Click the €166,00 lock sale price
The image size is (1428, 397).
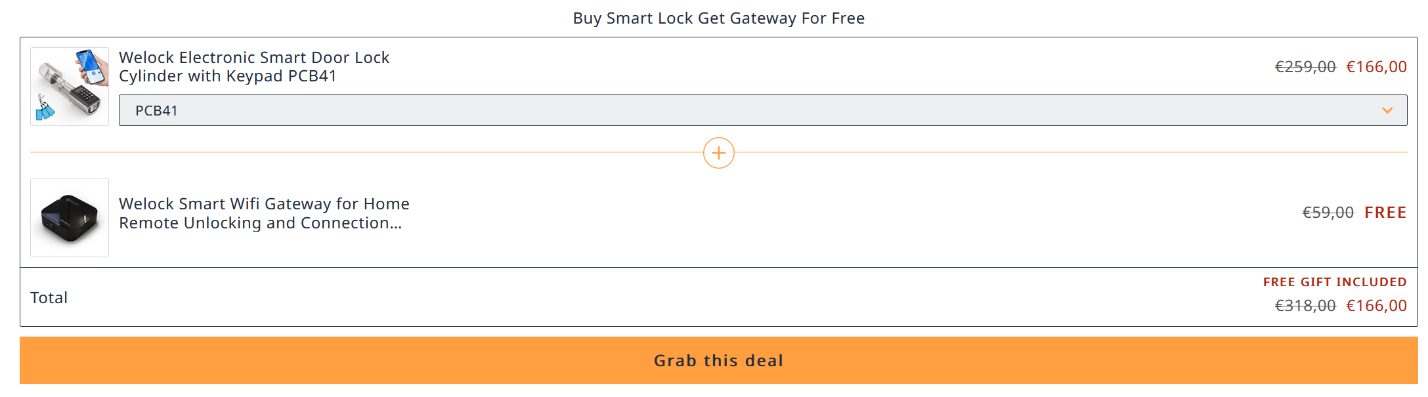(x=1376, y=67)
